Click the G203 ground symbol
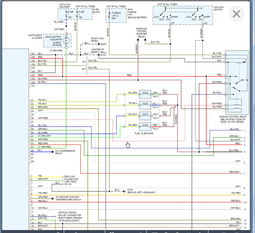The width and height of the screenshot is (255, 233). [99, 44]
